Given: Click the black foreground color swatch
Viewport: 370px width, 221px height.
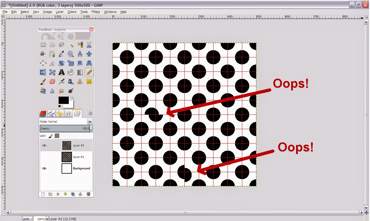Looking at the screenshot, I should [x=64, y=100].
